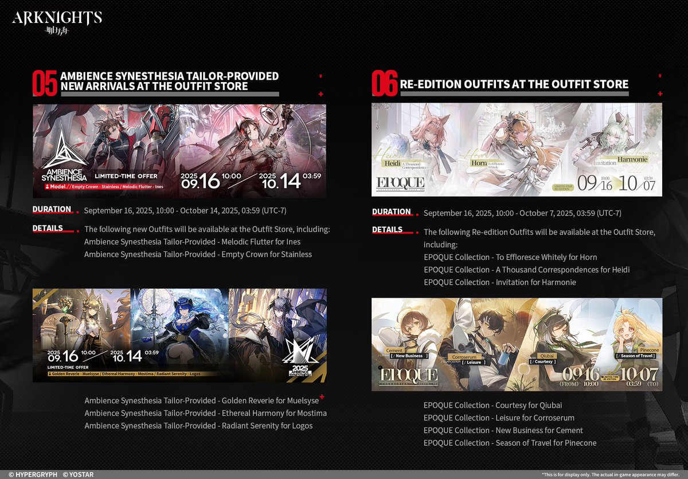The width and height of the screenshot is (688, 479).
Task: Click the 'RE-EDITION OUTFITS AT THE OUTFIT STORE' heading
Action: pos(514,84)
